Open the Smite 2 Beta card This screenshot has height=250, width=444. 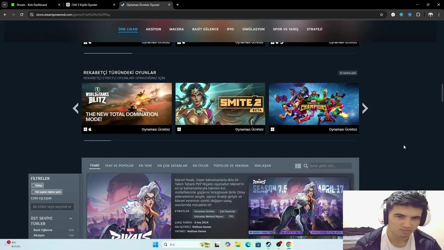pos(220,108)
